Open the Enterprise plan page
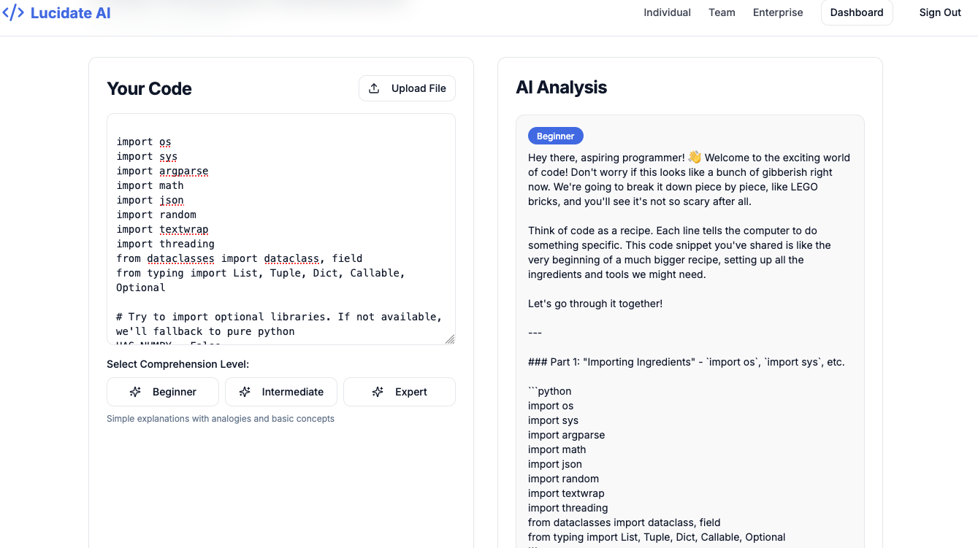The height and width of the screenshot is (548, 978). point(778,12)
